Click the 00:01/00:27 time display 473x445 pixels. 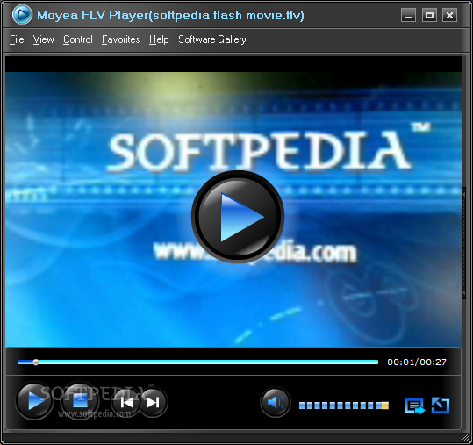417,362
